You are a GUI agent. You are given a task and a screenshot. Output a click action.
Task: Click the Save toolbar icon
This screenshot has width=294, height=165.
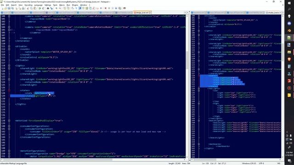coord(9,8)
